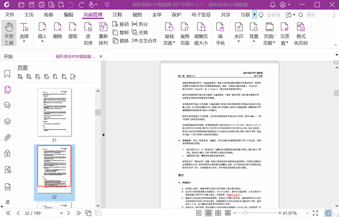339x217 pixels.
Task: Switch to the 视图 tab
Action: (x=137, y=15)
